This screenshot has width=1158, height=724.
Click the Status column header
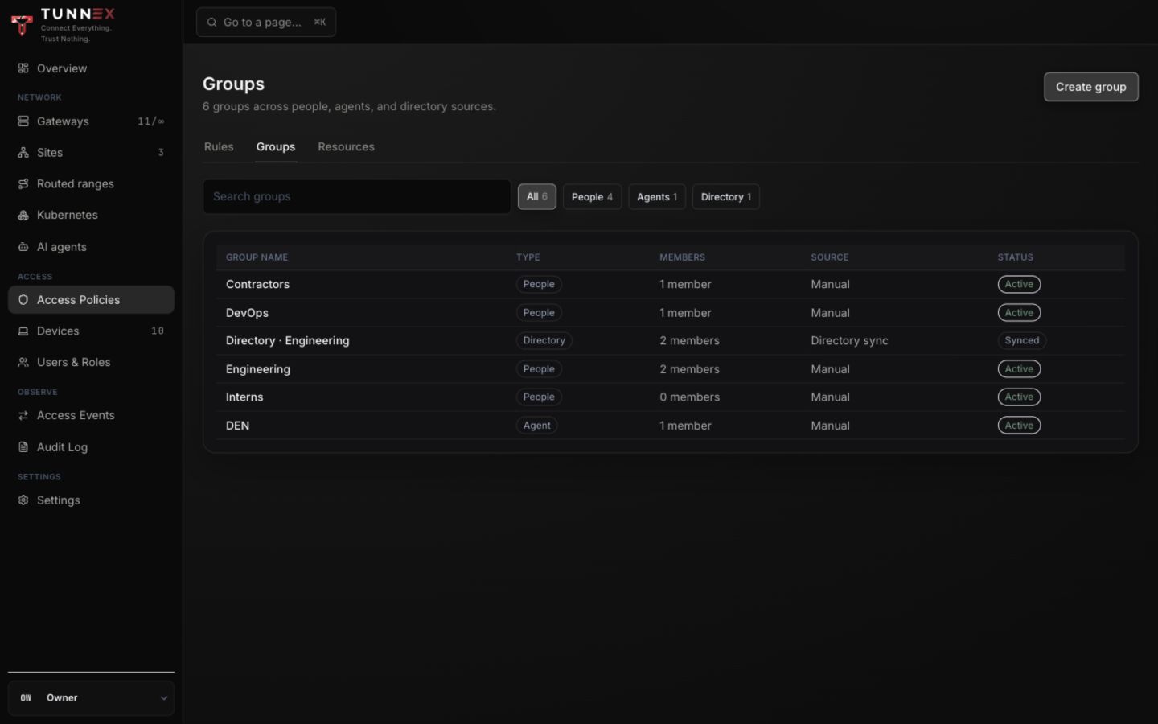click(x=1015, y=257)
